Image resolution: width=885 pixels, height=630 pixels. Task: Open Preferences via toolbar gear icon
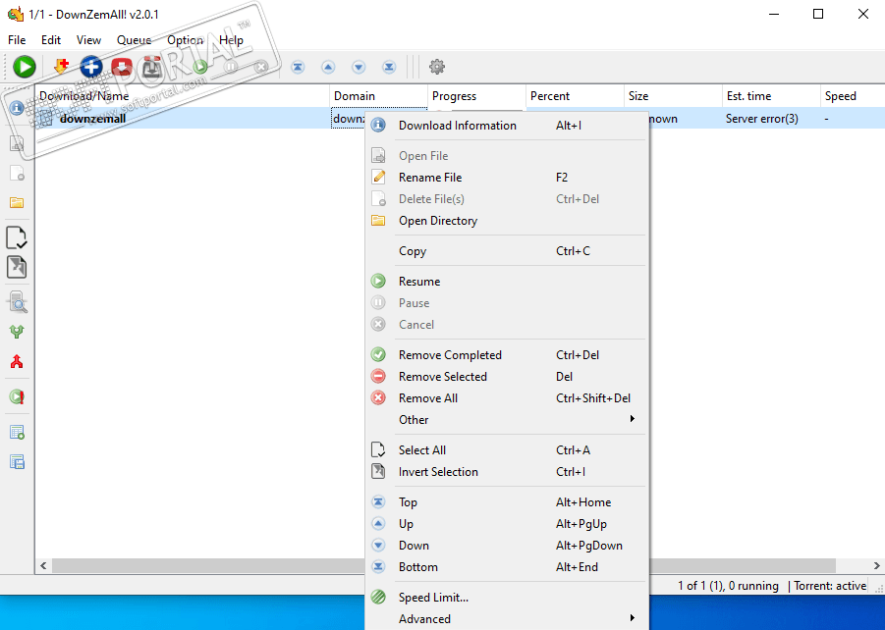pyautogui.click(x=437, y=67)
